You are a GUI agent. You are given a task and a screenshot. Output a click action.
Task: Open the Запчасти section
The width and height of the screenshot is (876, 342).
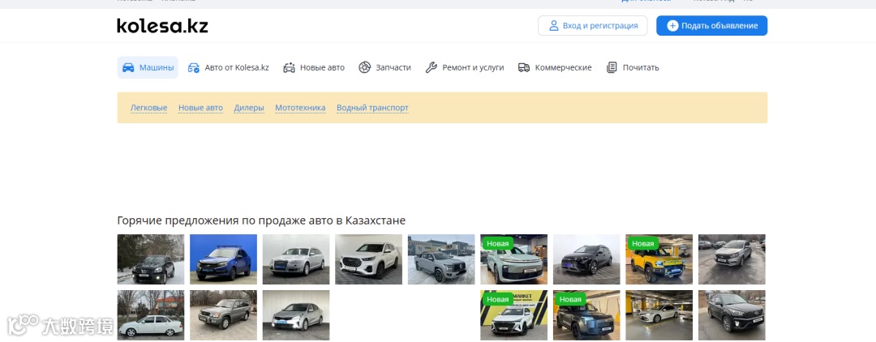tap(384, 67)
